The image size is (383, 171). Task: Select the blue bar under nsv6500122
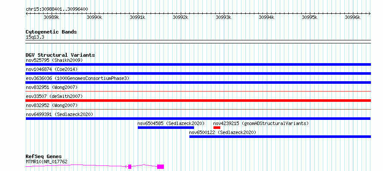point(280,137)
